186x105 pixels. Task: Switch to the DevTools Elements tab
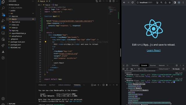point(135,65)
